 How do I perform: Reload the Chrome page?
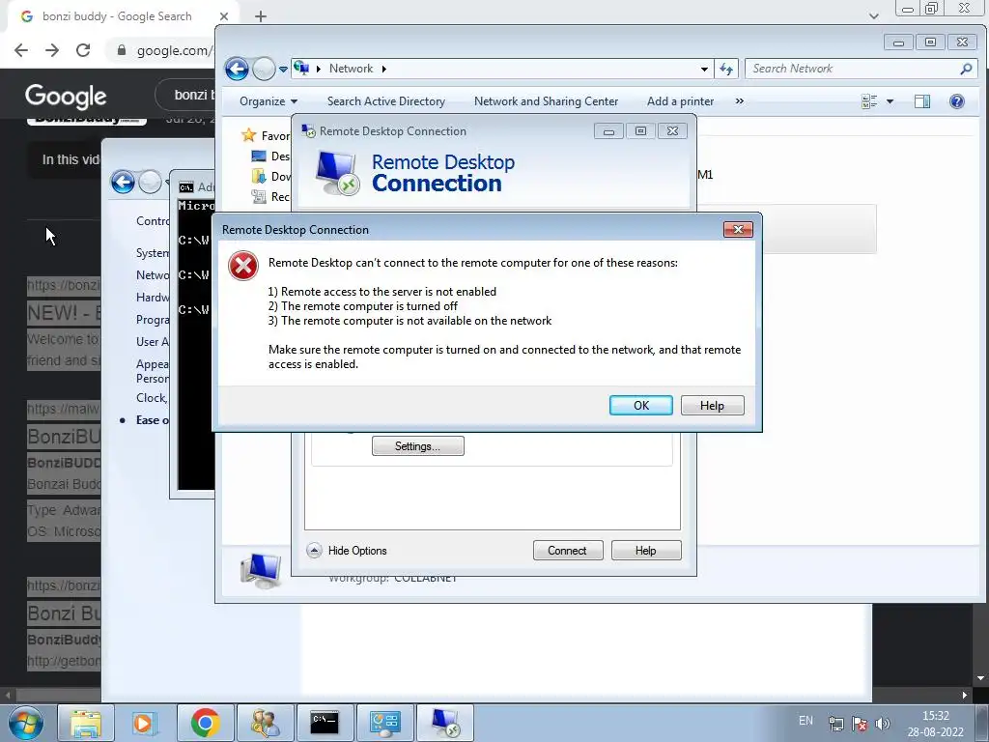[x=83, y=50]
